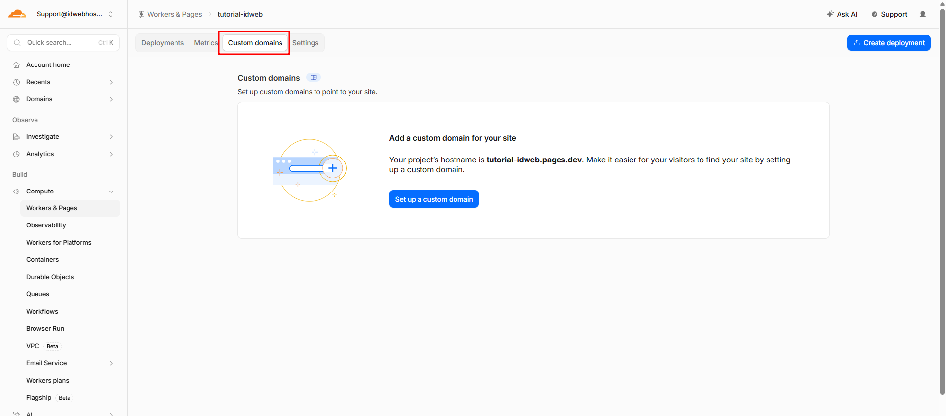The width and height of the screenshot is (946, 416).
Task: Click the Account home house icon
Action: 16,65
